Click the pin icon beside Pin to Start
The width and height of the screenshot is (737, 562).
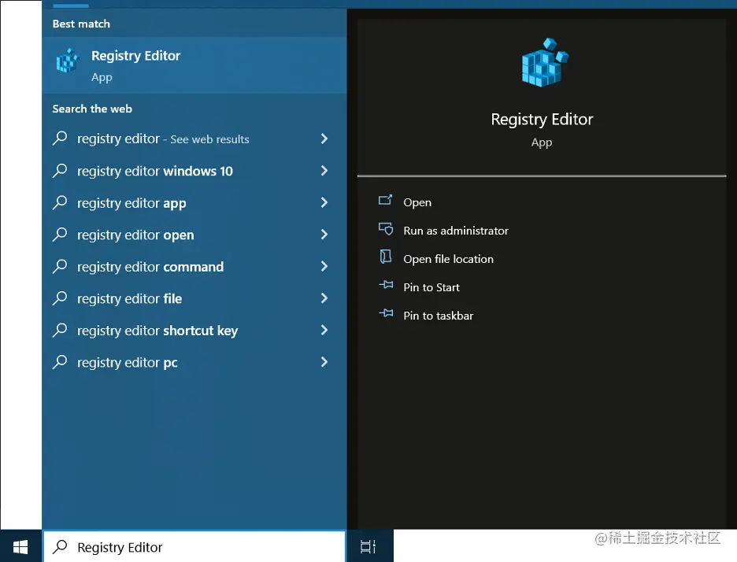point(386,285)
